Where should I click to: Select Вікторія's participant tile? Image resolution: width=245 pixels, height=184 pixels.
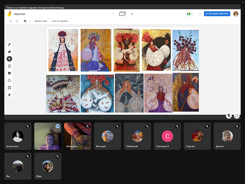pyautogui.click(x=107, y=136)
